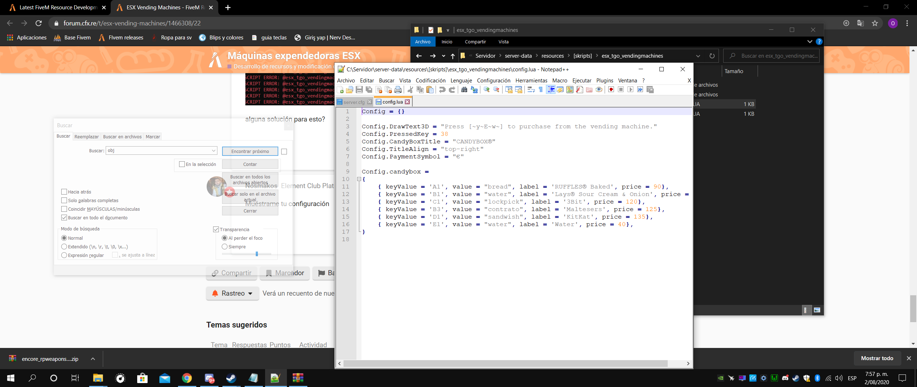Click the Contar button

tap(250, 164)
